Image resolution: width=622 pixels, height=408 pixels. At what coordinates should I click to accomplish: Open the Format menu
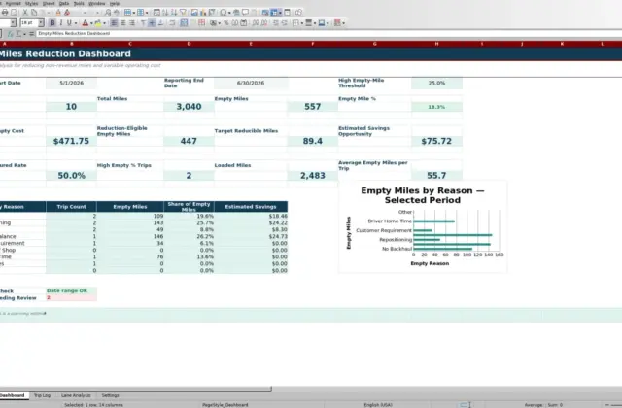tap(13, 3)
